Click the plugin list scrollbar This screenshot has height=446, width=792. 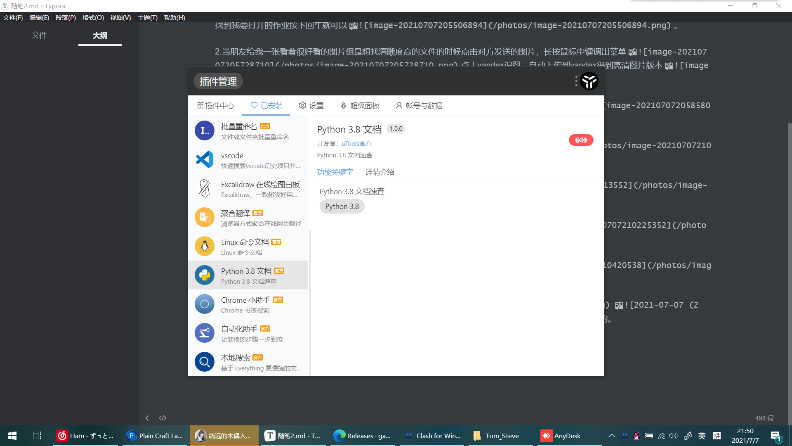(309, 301)
